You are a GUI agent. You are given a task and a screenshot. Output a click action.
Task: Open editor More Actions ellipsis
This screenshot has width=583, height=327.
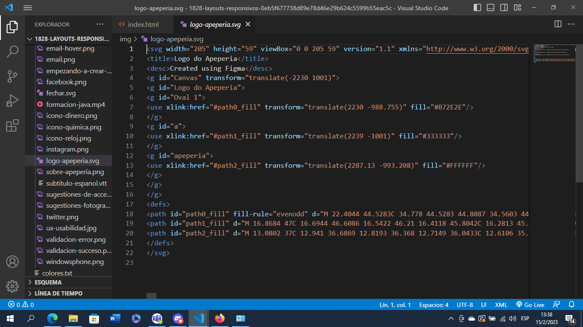click(x=571, y=24)
